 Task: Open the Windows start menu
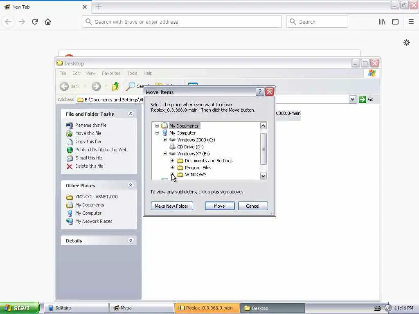[x=19, y=308]
